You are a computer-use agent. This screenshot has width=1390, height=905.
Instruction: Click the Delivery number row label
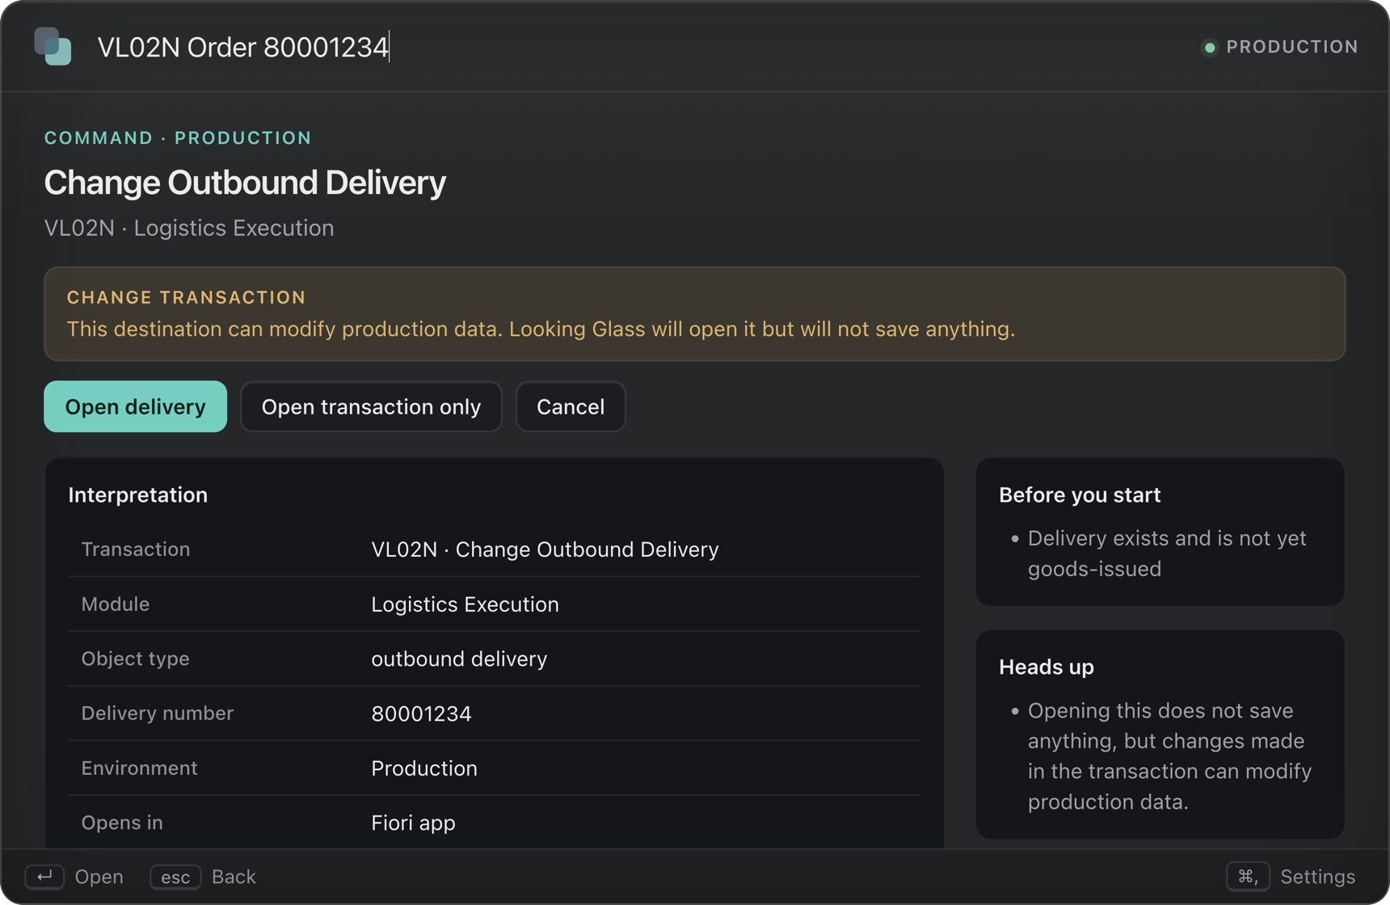pyautogui.click(x=157, y=713)
